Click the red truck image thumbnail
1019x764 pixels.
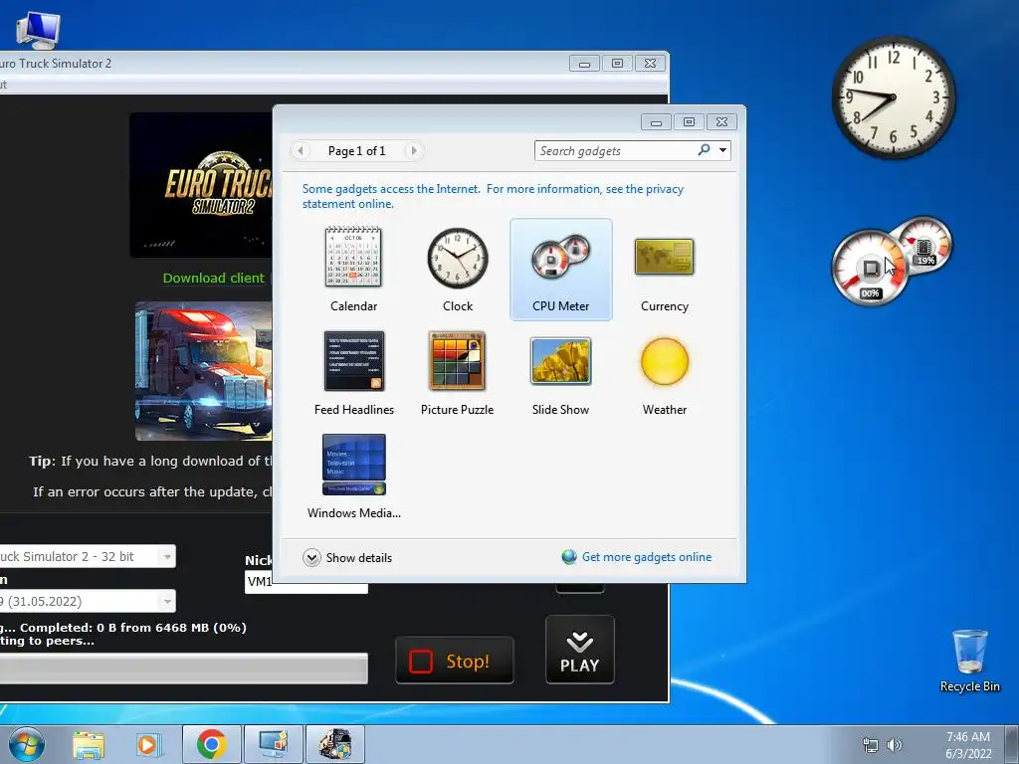tap(204, 371)
